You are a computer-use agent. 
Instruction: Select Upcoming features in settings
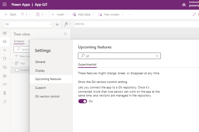point(51,79)
